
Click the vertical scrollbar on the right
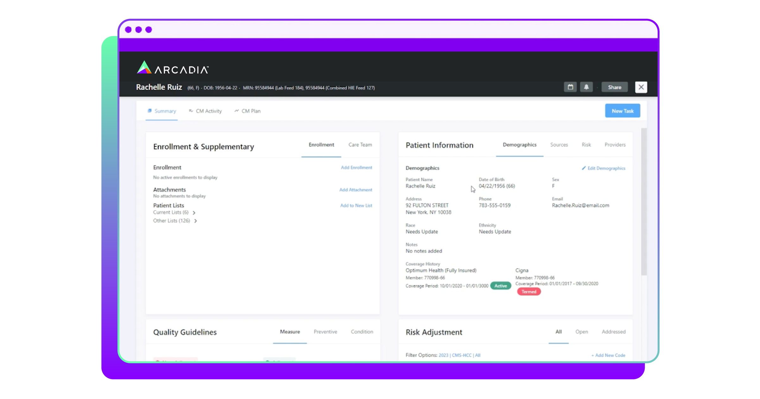click(x=643, y=202)
